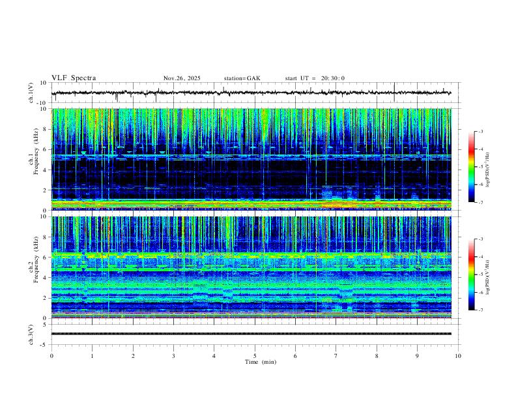The height and width of the screenshot is (399, 516).
Task: Click the ch.3 black signal band
Action: coord(251,334)
